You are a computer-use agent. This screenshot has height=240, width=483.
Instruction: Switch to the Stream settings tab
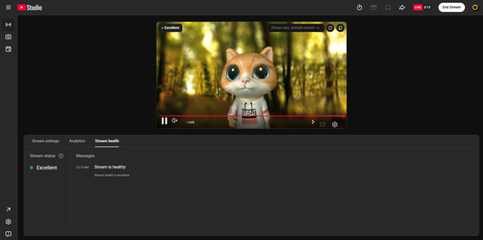pyautogui.click(x=46, y=141)
